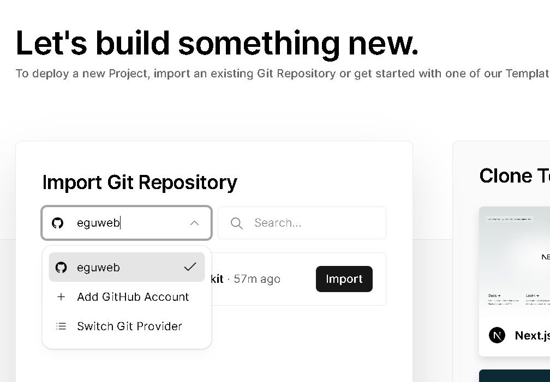550x382 pixels.
Task: Collapse the account dropdown using its chevron
Action: (194, 223)
